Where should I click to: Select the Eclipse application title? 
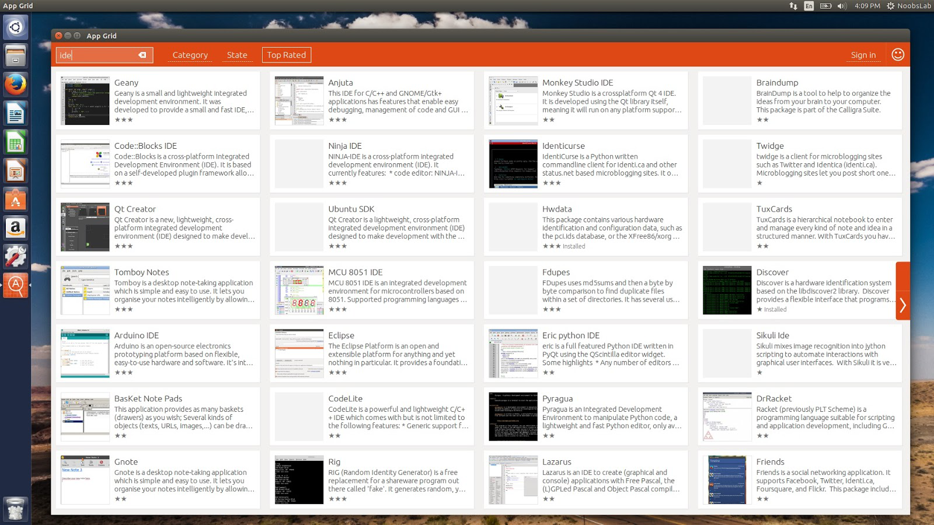(x=341, y=335)
